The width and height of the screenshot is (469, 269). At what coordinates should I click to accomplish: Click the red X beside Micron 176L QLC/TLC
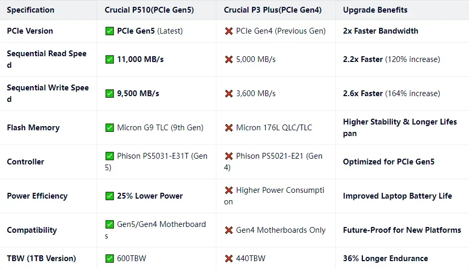pyautogui.click(x=229, y=128)
